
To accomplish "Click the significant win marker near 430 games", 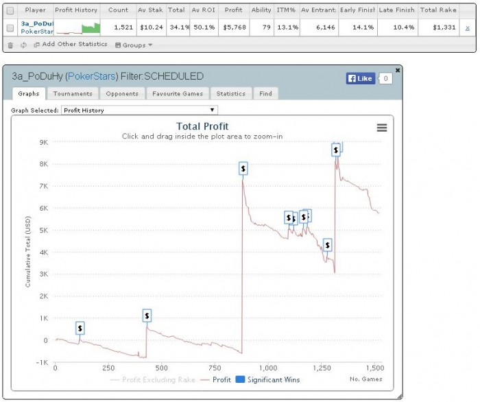I will point(147,316).
